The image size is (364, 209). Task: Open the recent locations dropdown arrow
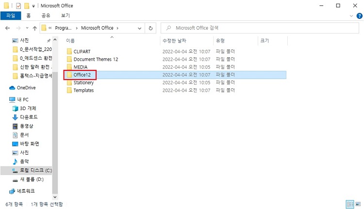pos(27,28)
